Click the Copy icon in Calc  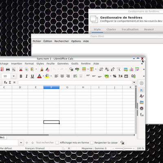pyautogui.click(x=26, y=69)
